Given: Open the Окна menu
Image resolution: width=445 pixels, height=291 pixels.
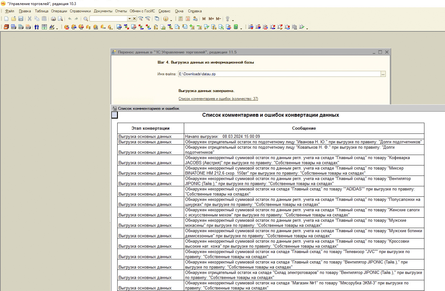Looking at the screenshot, I should point(179,11).
